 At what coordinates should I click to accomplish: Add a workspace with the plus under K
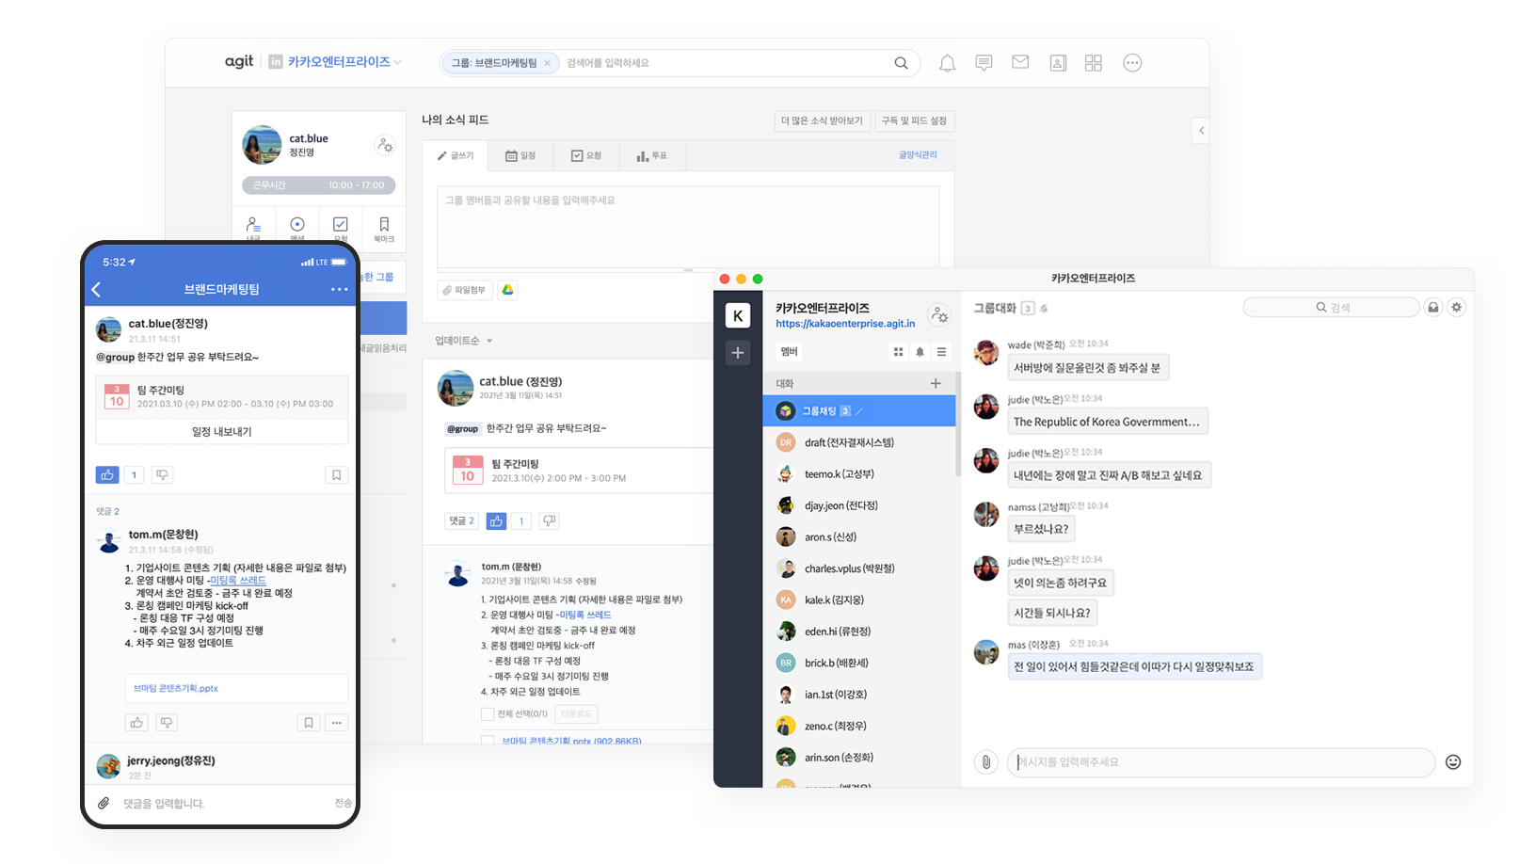click(x=738, y=353)
